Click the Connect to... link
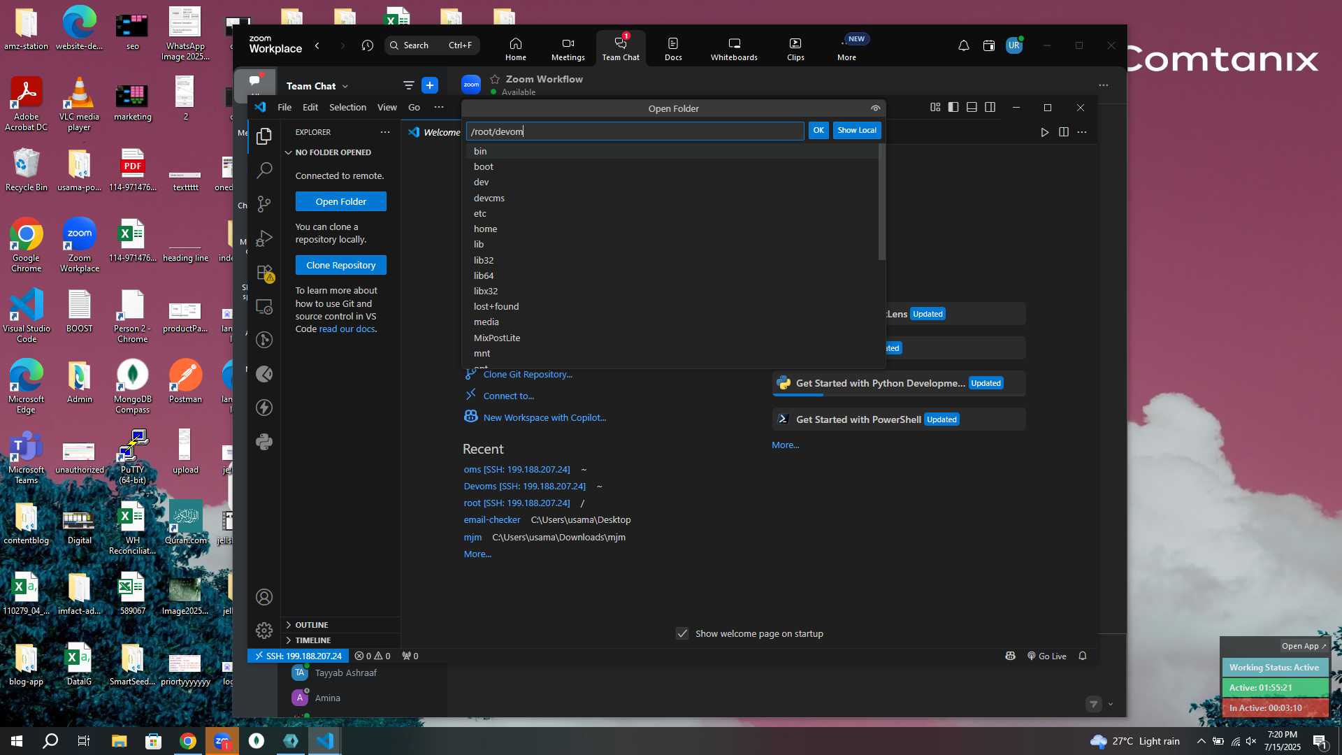Image resolution: width=1342 pixels, height=755 pixels. click(x=508, y=396)
